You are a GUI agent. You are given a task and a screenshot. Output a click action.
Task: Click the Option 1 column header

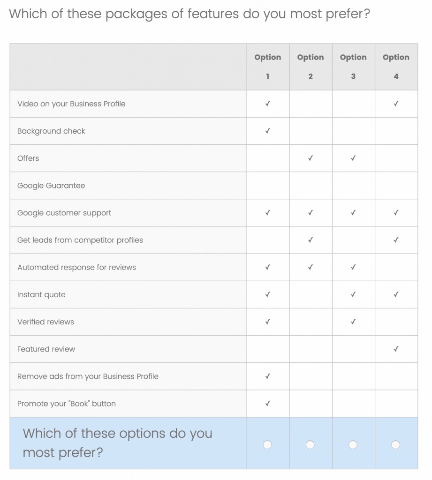point(268,67)
